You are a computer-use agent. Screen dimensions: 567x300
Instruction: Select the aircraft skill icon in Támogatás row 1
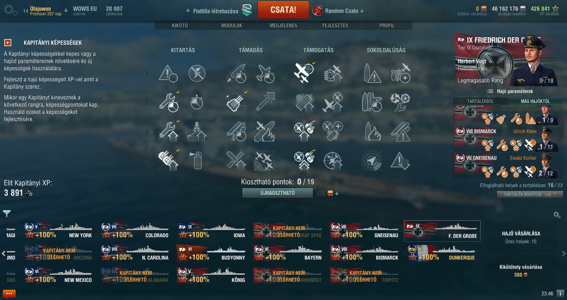tap(304, 73)
